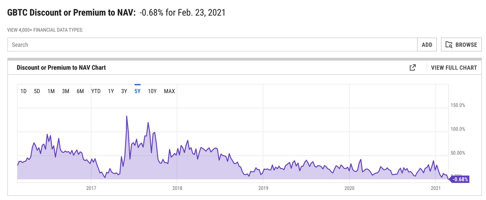This screenshot has width=486, height=200.
Task: Show full history with MAX
Action: 169,91
